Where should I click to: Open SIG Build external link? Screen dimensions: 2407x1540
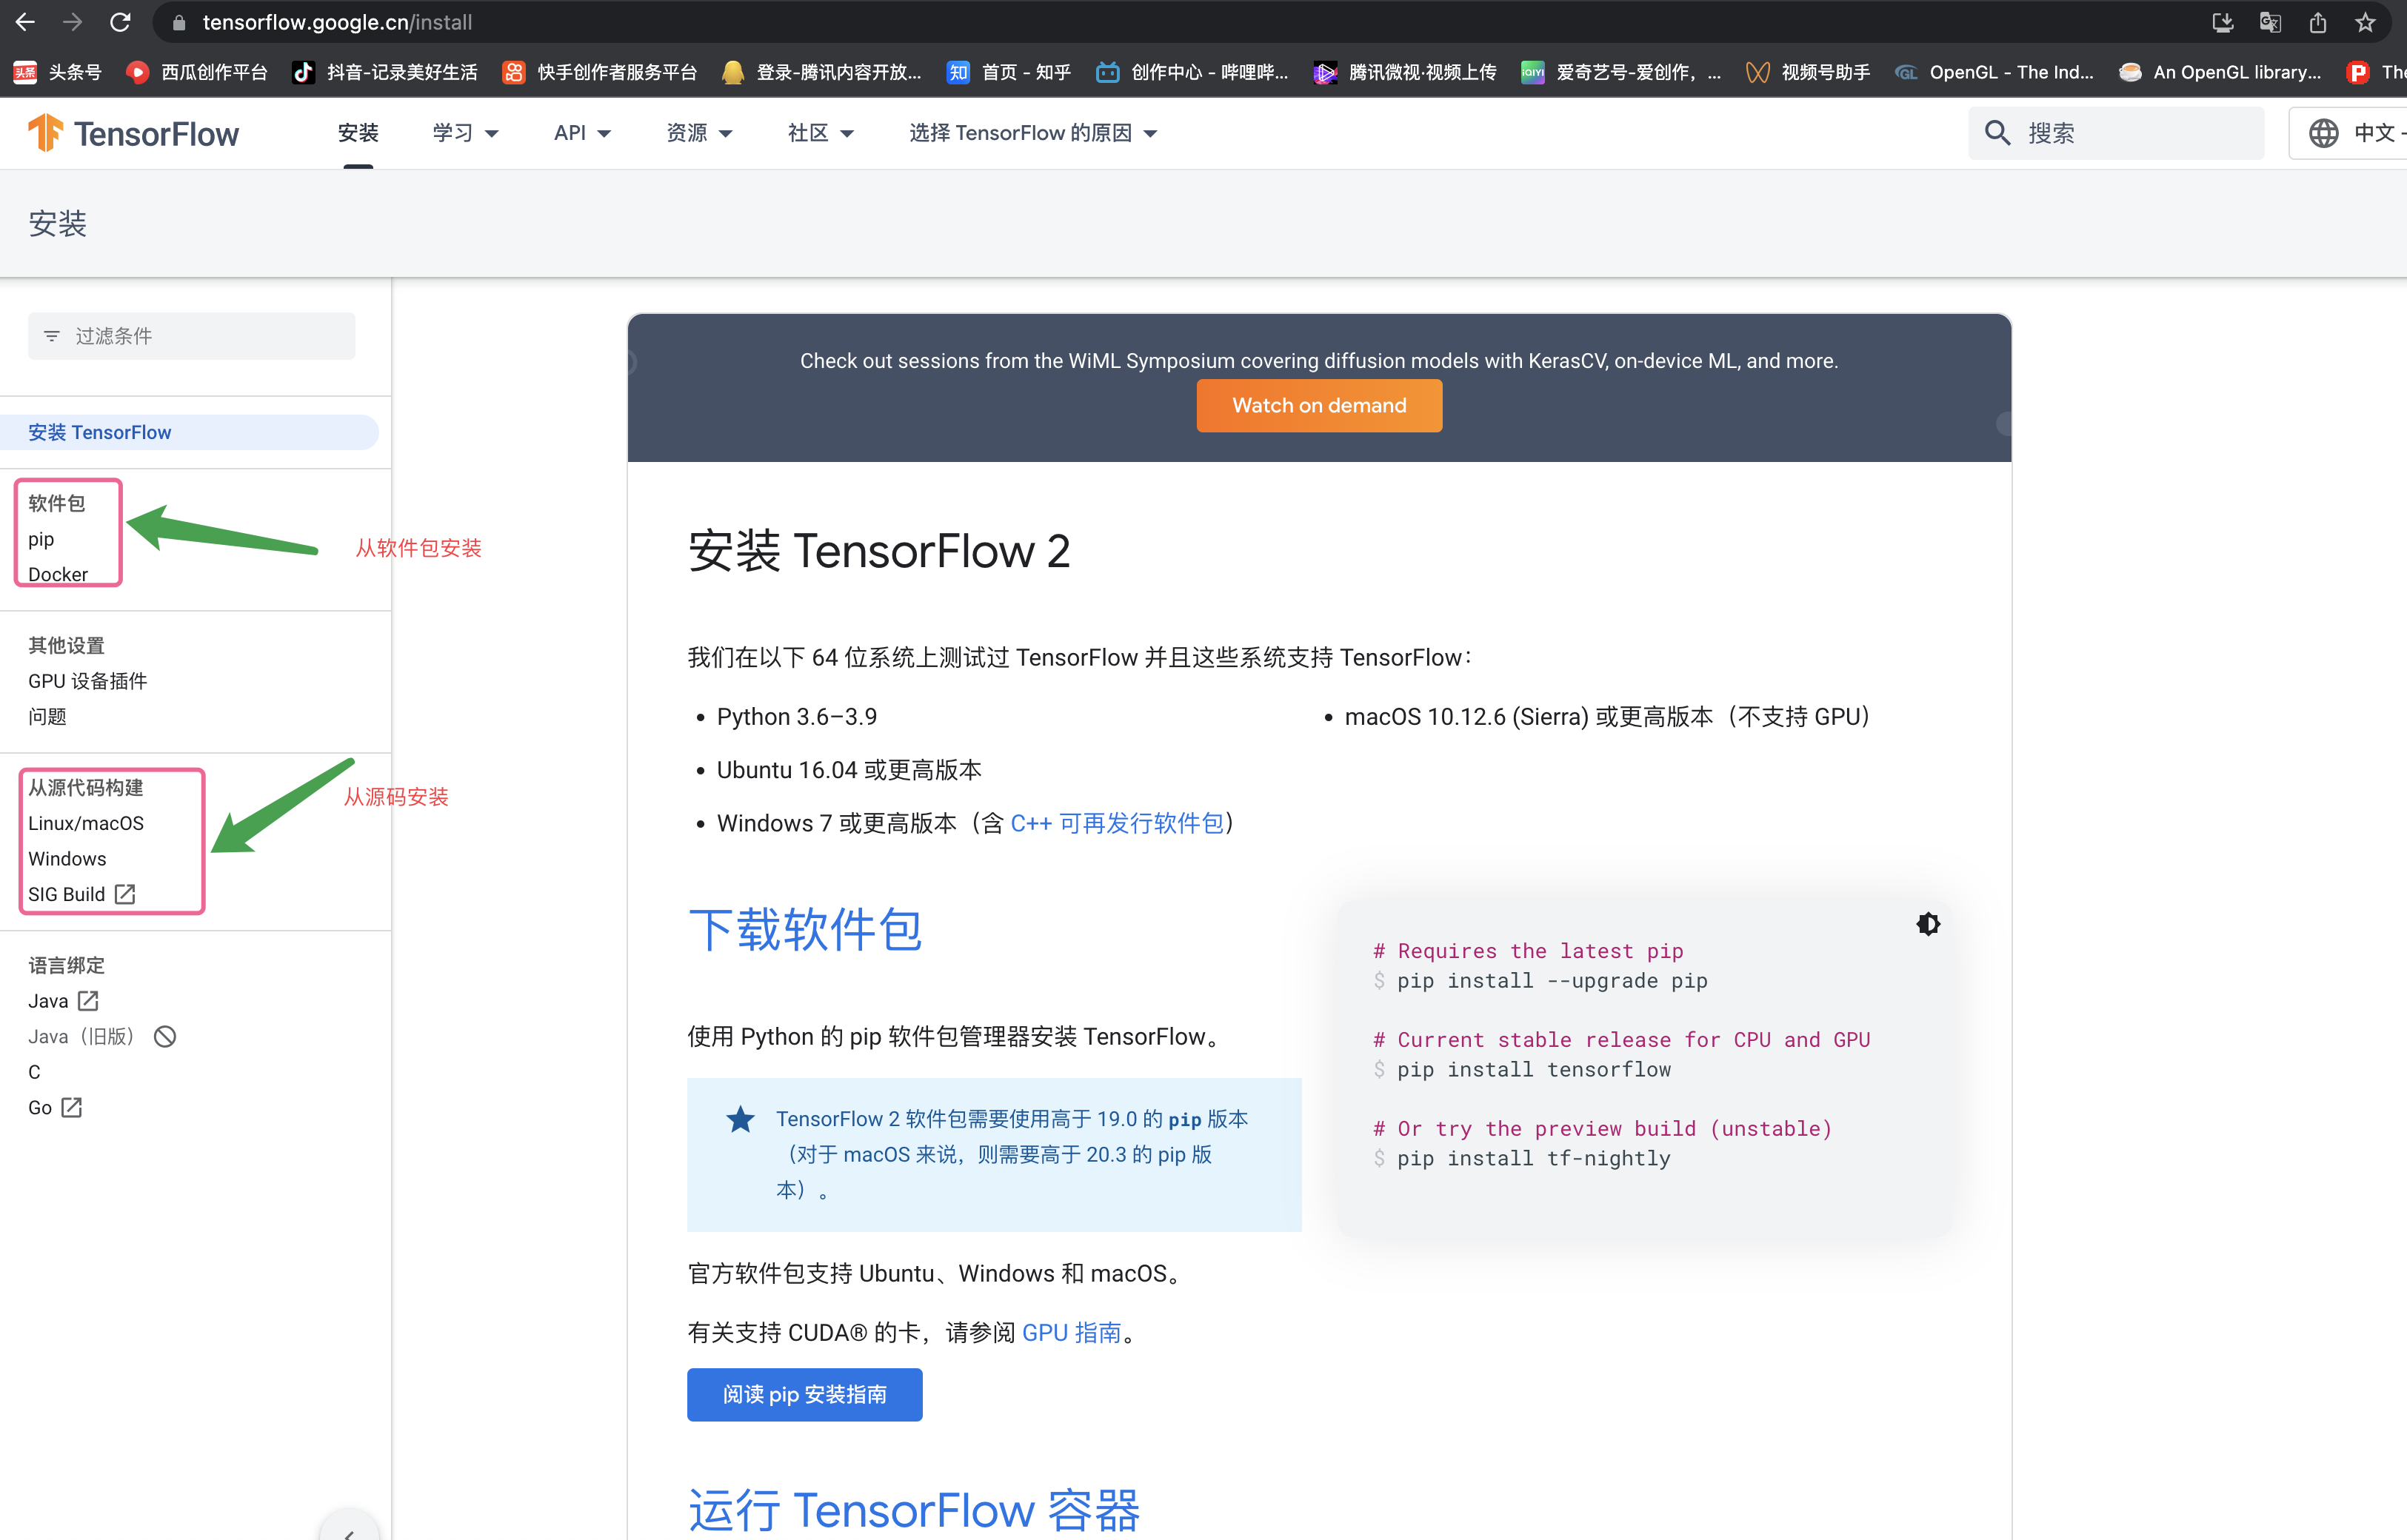(81, 894)
